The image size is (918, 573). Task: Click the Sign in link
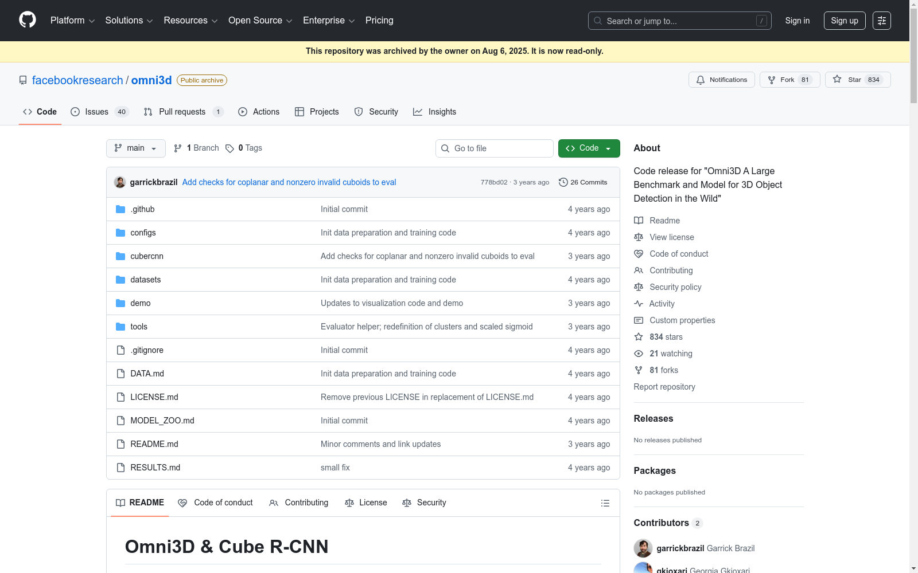tap(798, 21)
